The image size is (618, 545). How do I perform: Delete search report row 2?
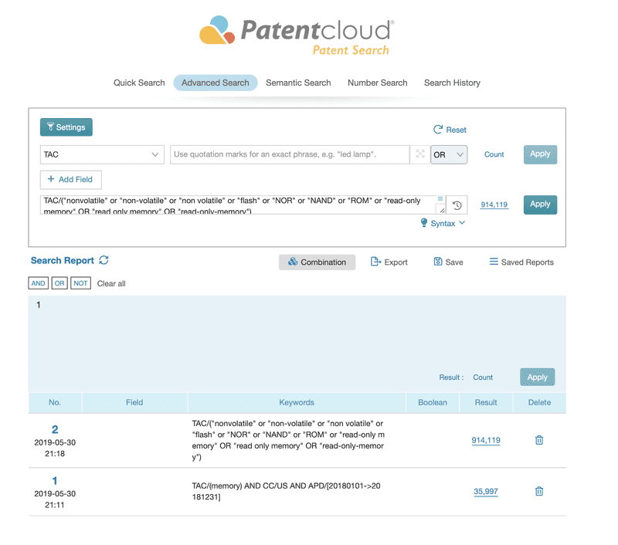539,440
